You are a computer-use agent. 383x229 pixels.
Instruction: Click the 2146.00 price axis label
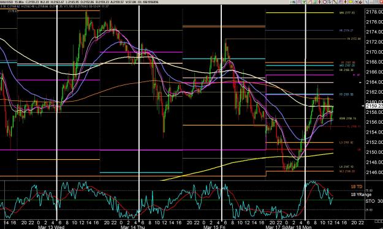(374, 172)
